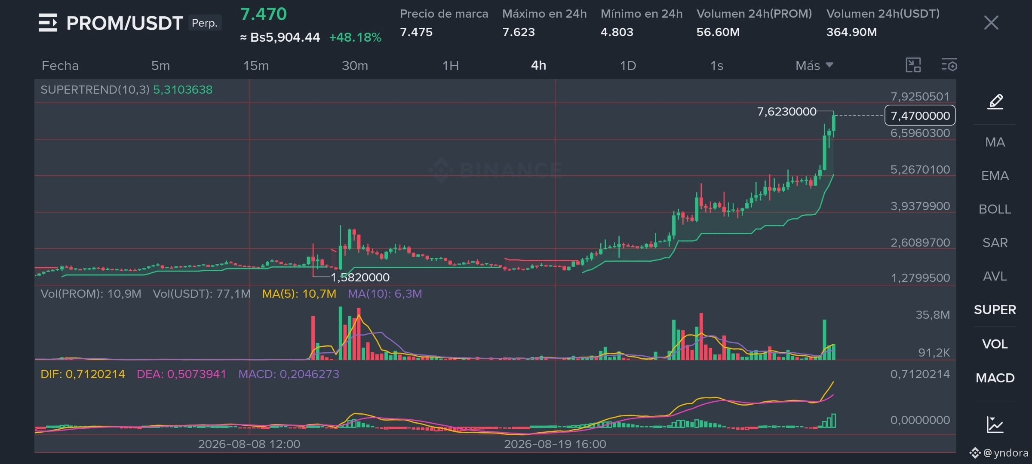Image resolution: width=1032 pixels, height=464 pixels.
Task: Click the low marker 1,5820000
Action: [360, 278]
